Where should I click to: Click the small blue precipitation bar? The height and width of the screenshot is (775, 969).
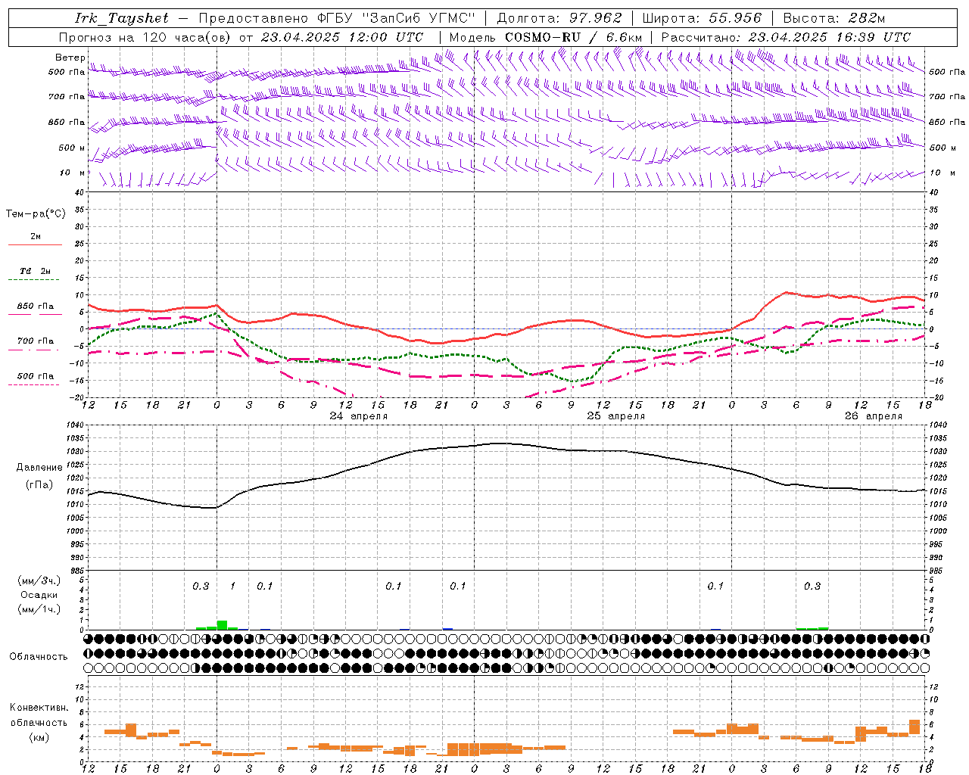click(447, 629)
